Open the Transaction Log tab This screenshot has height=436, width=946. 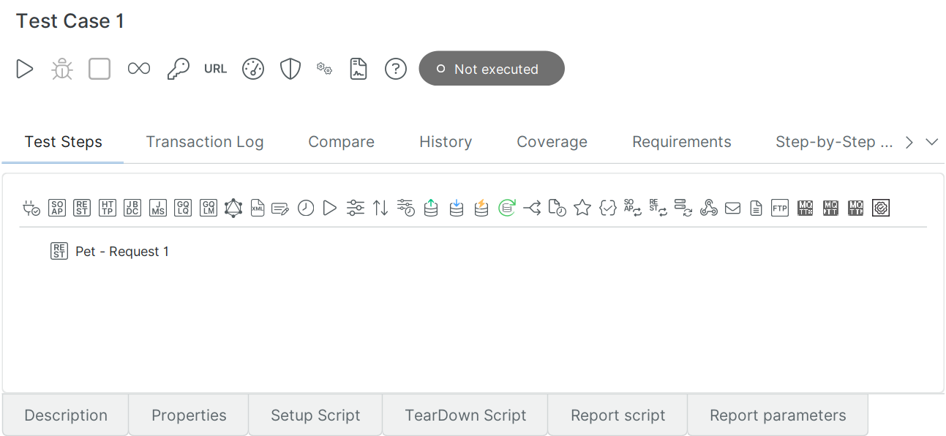click(205, 142)
